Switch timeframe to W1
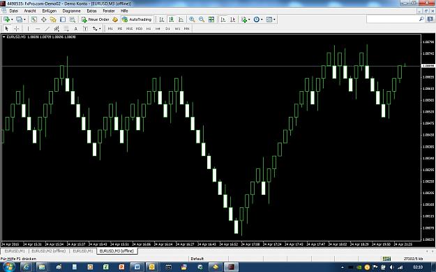 pos(177,29)
